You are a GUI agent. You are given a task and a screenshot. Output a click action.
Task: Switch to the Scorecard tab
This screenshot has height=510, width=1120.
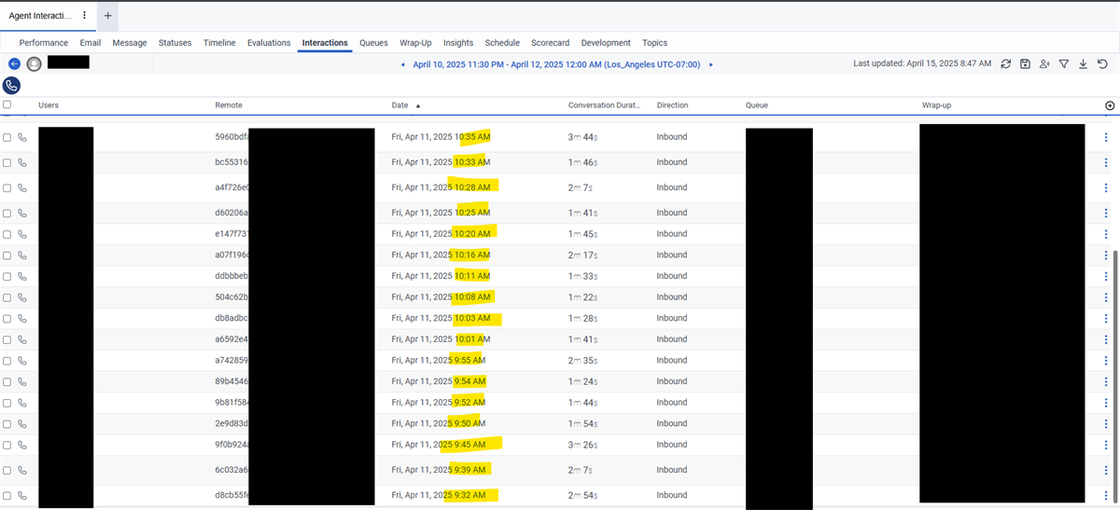(551, 43)
